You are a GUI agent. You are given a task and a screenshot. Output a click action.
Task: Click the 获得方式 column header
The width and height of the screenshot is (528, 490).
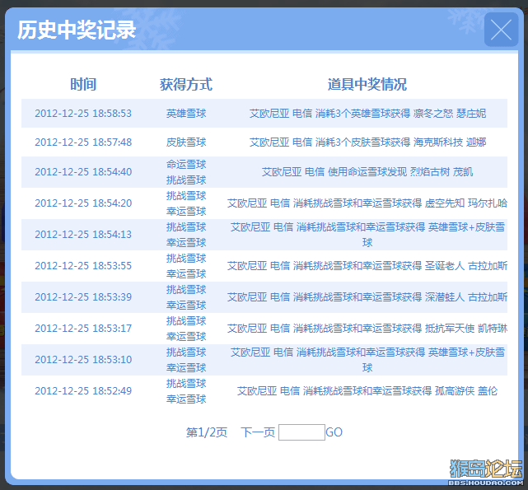(x=186, y=84)
